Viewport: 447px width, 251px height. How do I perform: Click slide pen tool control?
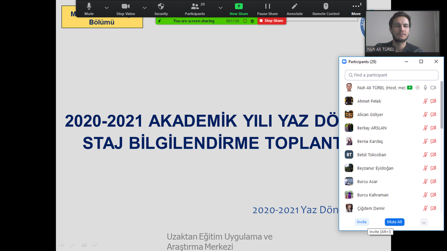tap(73, 245)
